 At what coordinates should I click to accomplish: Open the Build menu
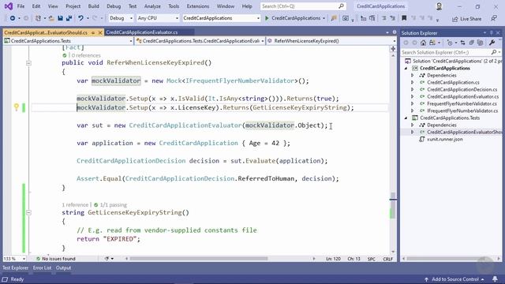tap(93, 6)
